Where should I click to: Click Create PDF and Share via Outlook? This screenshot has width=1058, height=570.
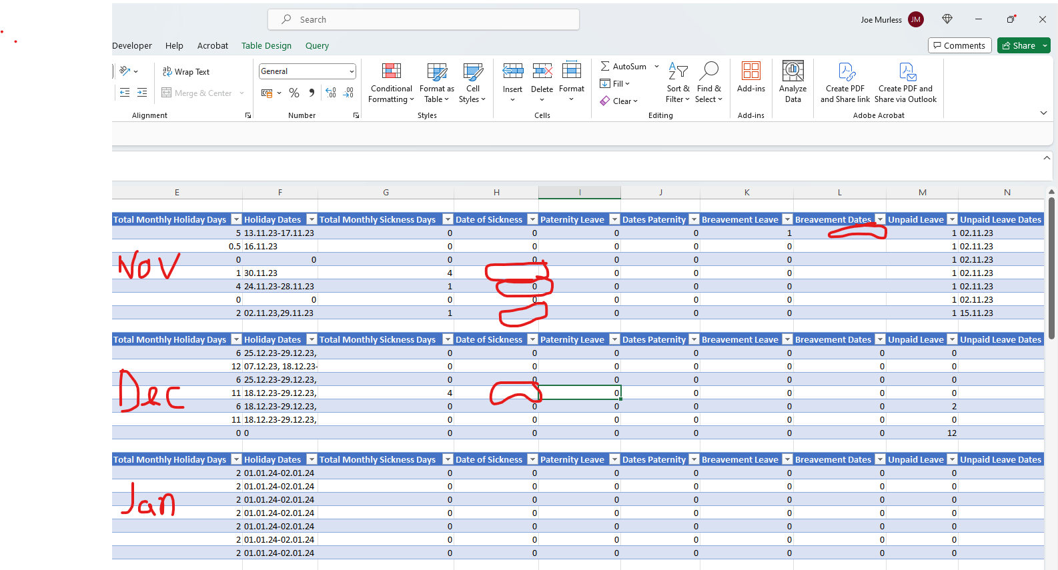coord(905,83)
